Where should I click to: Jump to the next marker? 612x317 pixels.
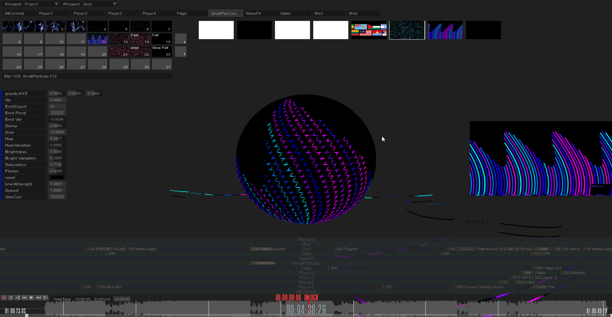pyautogui.click(x=45, y=298)
